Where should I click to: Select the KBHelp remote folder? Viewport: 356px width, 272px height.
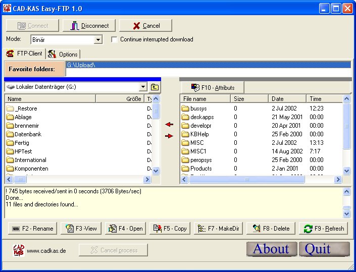point(199,134)
